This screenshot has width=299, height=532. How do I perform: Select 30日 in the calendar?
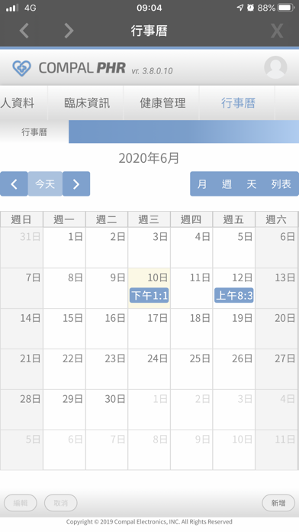[x=107, y=410]
